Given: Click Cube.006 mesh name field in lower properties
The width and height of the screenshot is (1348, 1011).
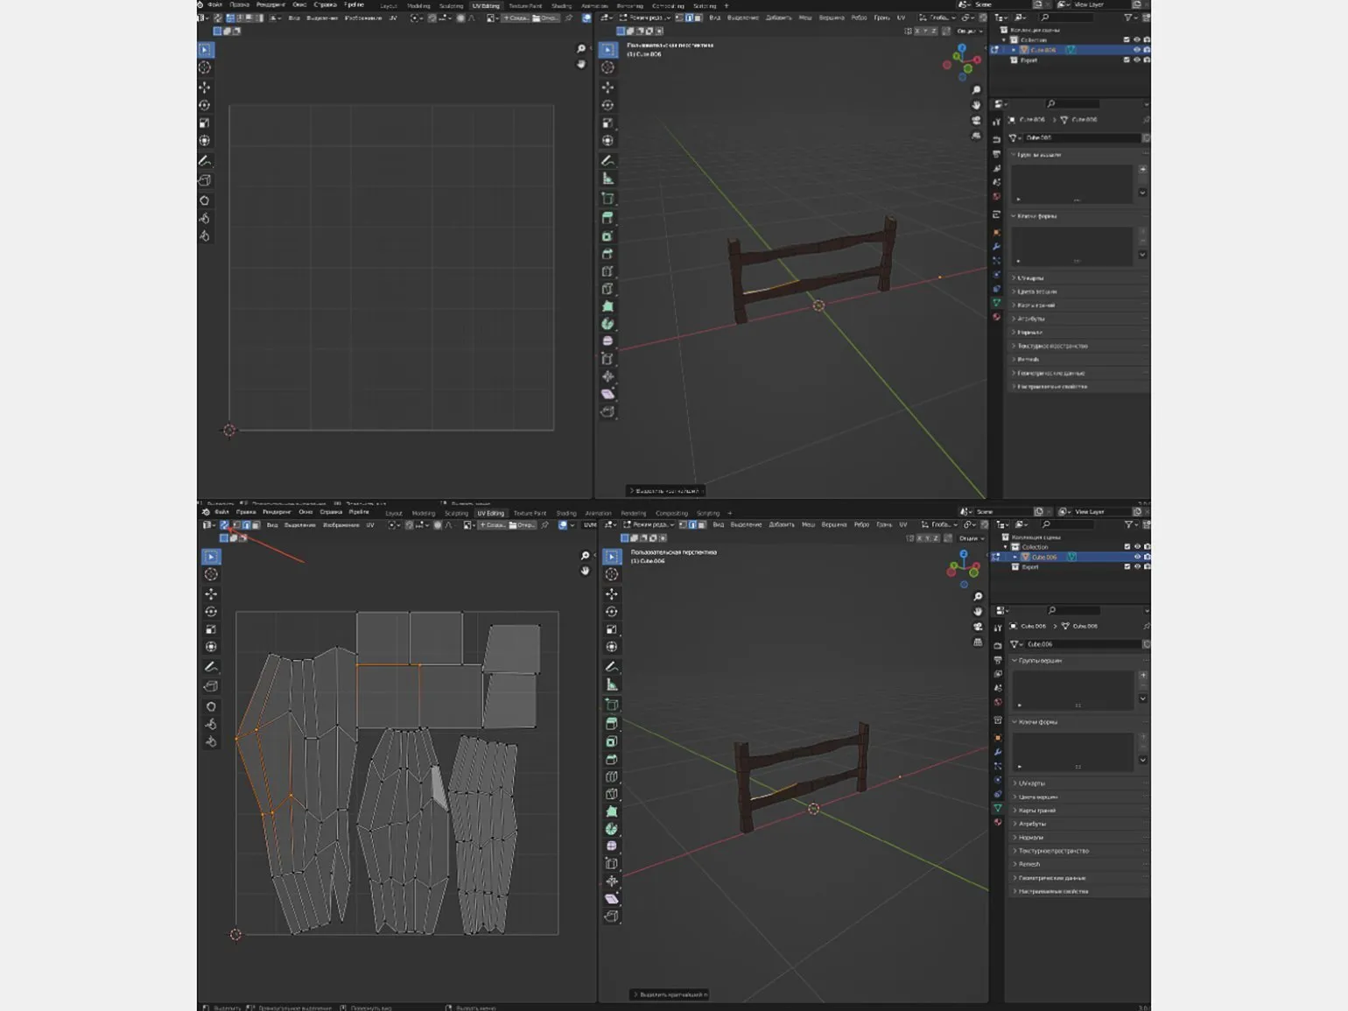Looking at the screenshot, I should 1077,644.
